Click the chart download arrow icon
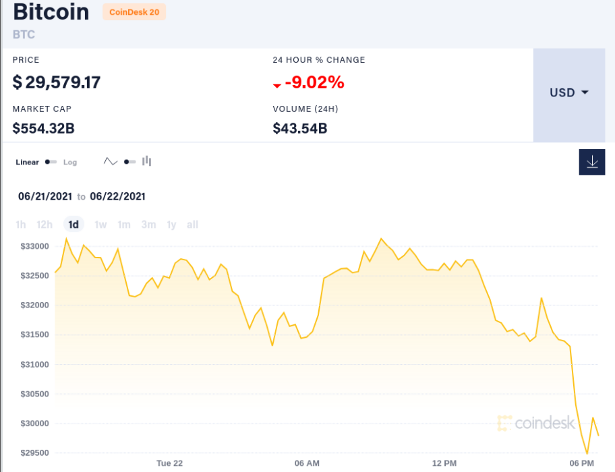Screen dimensions: 615x472 pyautogui.click(x=591, y=162)
